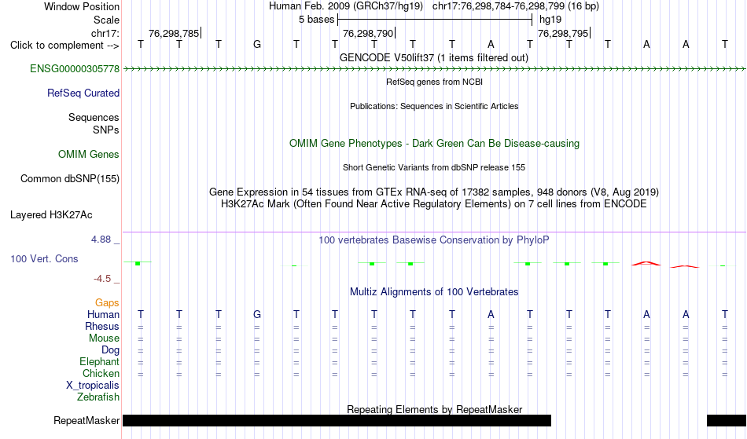Click the chr17: ruler label
747x439 pixels.
pos(105,33)
